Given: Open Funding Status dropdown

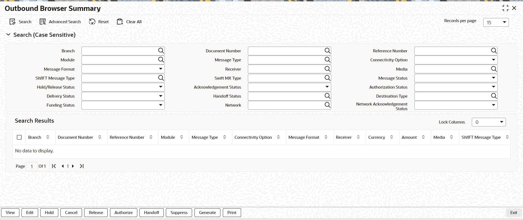Looking at the screenshot, I should [x=123, y=105].
